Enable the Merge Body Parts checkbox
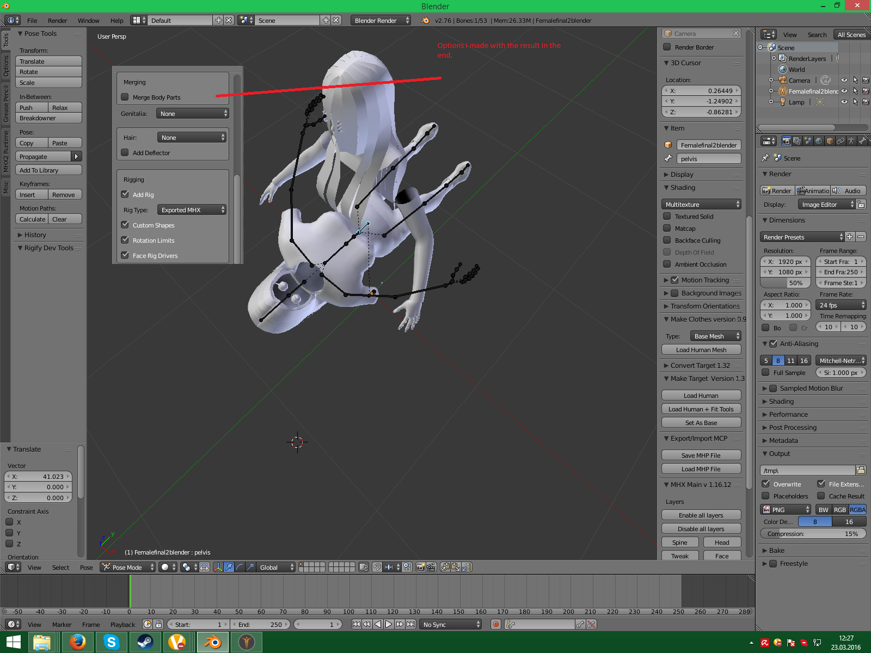This screenshot has width=871, height=653. (x=125, y=97)
